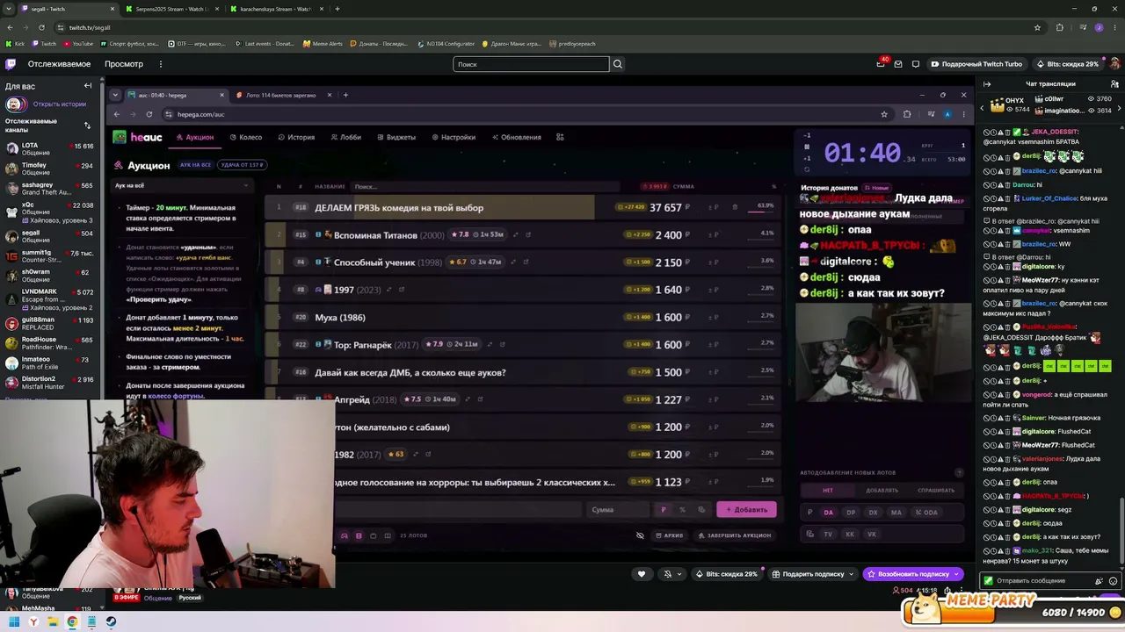Open Twitch home via the logo icon
1125x632 pixels.
point(11,64)
